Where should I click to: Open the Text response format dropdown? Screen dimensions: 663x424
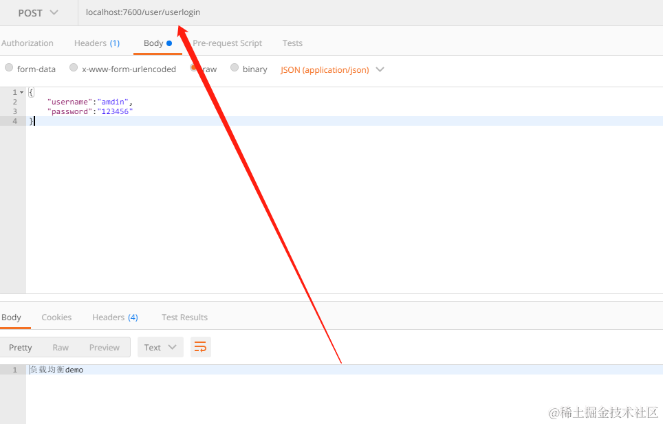click(x=160, y=347)
